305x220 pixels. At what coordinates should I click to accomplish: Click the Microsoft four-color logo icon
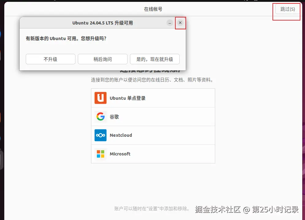coord(100,154)
